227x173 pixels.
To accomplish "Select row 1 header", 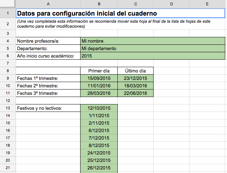I will click(7, 13).
